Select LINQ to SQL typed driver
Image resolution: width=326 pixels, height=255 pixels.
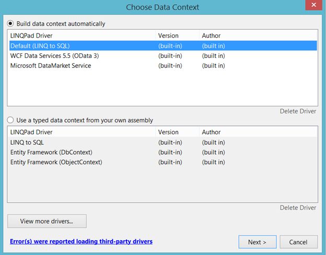(31, 142)
